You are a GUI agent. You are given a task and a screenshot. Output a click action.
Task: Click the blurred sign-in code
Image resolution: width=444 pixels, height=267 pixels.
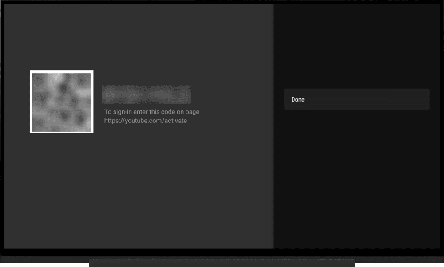pyautogui.click(x=147, y=94)
